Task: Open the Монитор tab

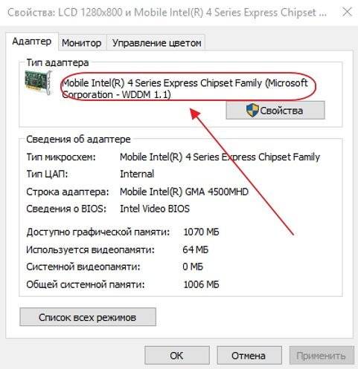Action: 82,43
